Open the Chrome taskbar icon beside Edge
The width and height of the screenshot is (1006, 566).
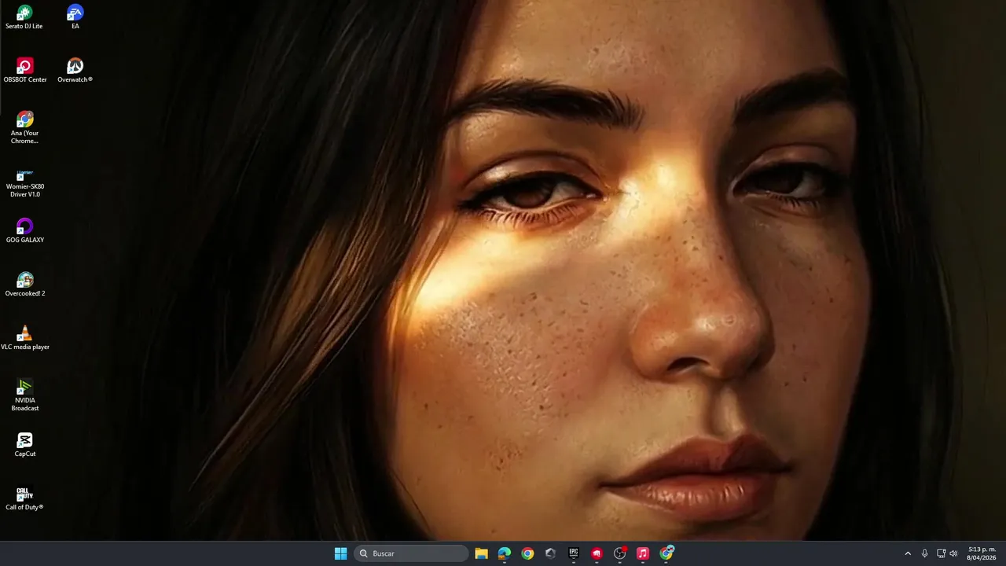(x=527, y=553)
